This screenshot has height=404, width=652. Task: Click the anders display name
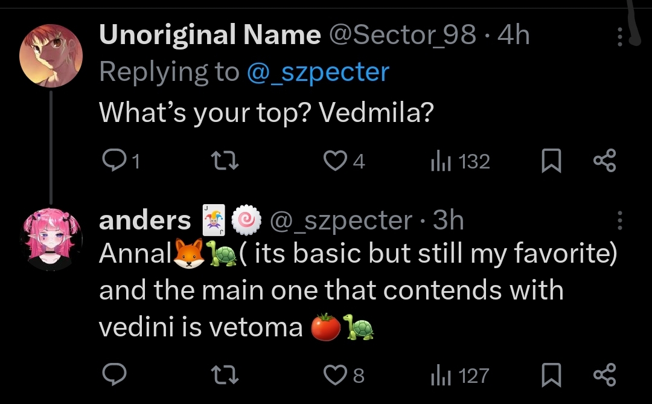click(145, 220)
